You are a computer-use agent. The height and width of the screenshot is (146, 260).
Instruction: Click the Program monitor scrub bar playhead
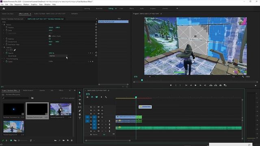pyautogui.click(x=142, y=80)
